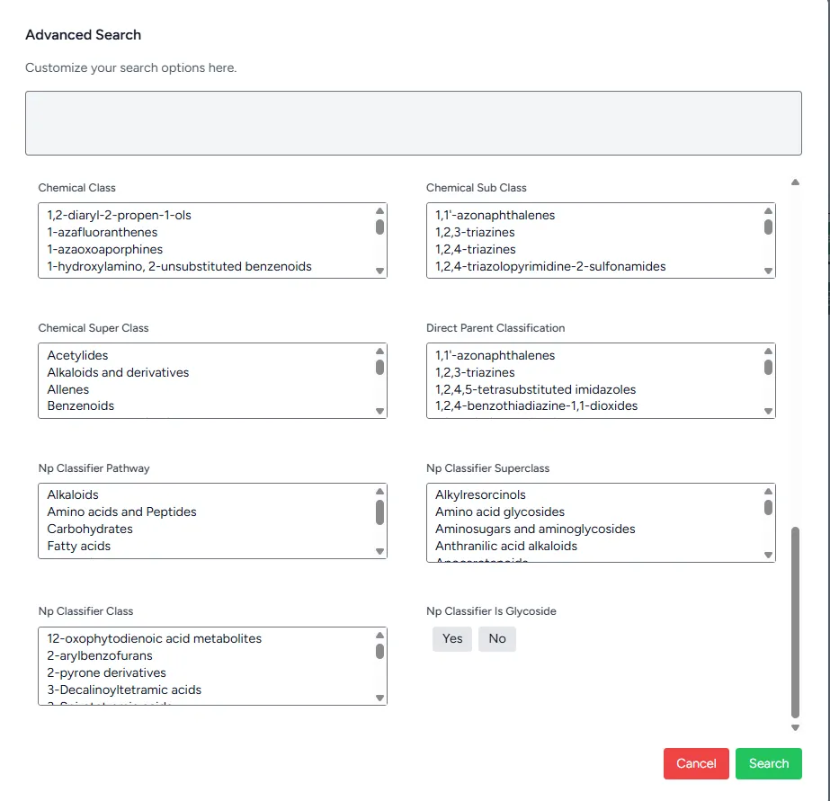Select Amino acid glycosides superclass option
This screenshot has width=830, height=801.
pyautogui.click(x=500, y=512)
